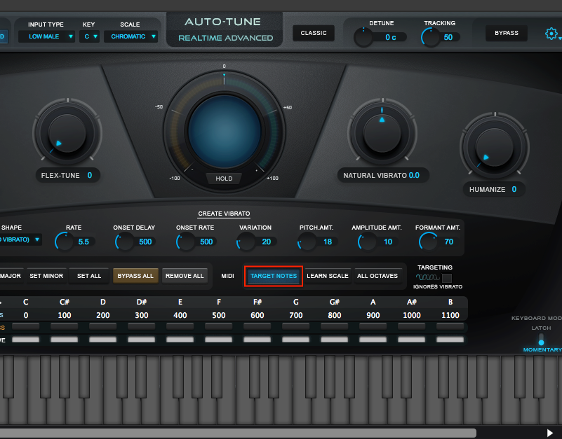This screenshot has height=439, width=562.
Task: Click the Tracking knob
Action: pyautogui.click(x=431, y=37)
